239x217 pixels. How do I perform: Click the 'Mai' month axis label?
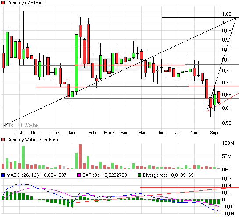click(x=142, y=133)
